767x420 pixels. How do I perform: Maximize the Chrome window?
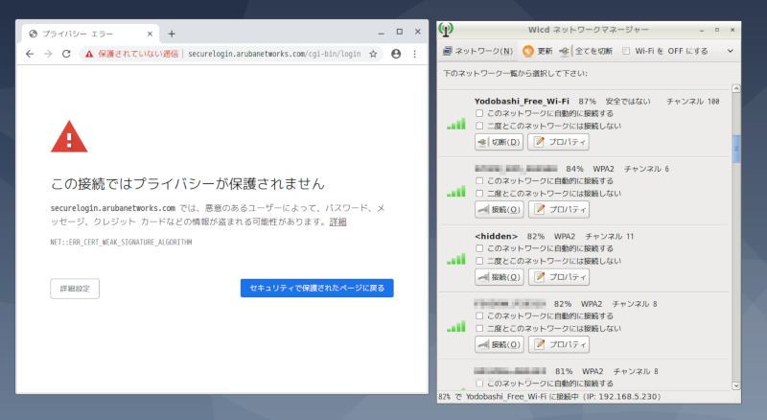400,32
